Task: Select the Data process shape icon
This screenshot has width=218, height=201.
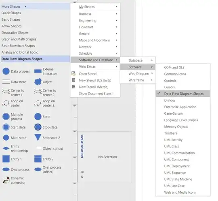Action: (6, 71)
